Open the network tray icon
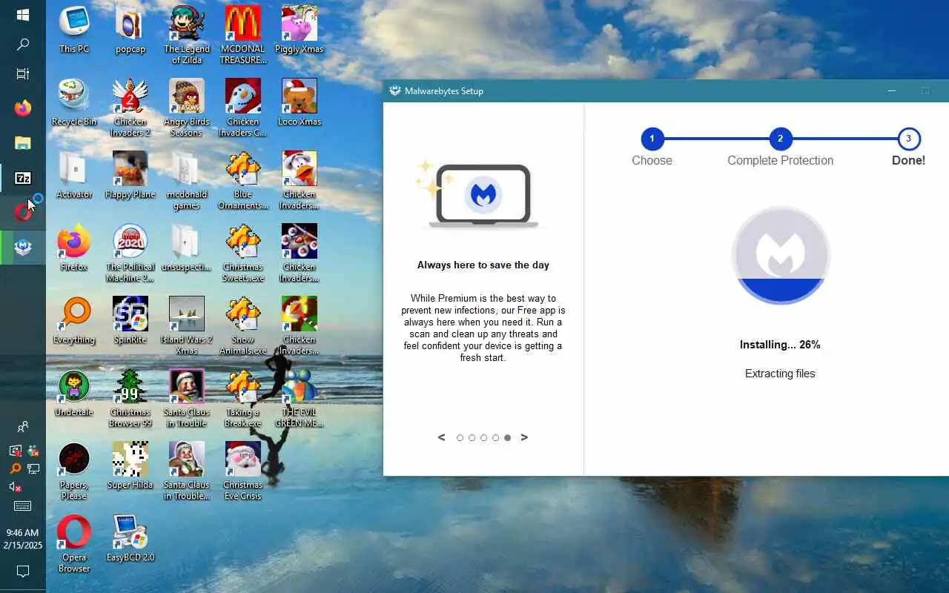Image resolution: width=949 pixels, height=593 pixels. 33,468
